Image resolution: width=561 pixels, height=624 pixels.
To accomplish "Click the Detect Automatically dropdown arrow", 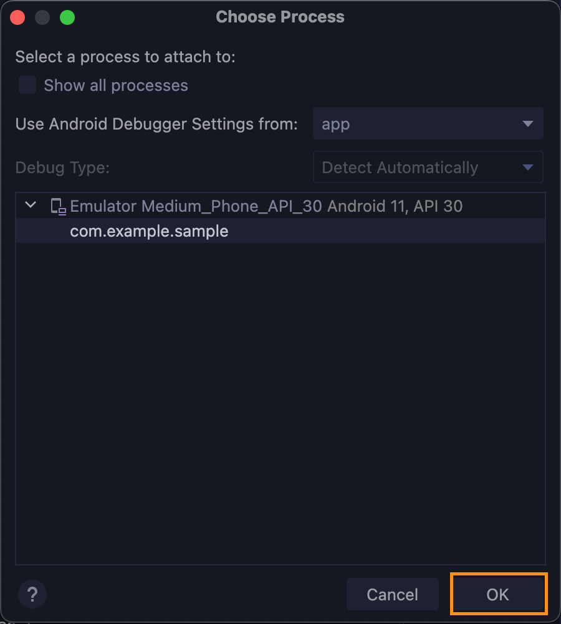I will (x=527, y=167).
